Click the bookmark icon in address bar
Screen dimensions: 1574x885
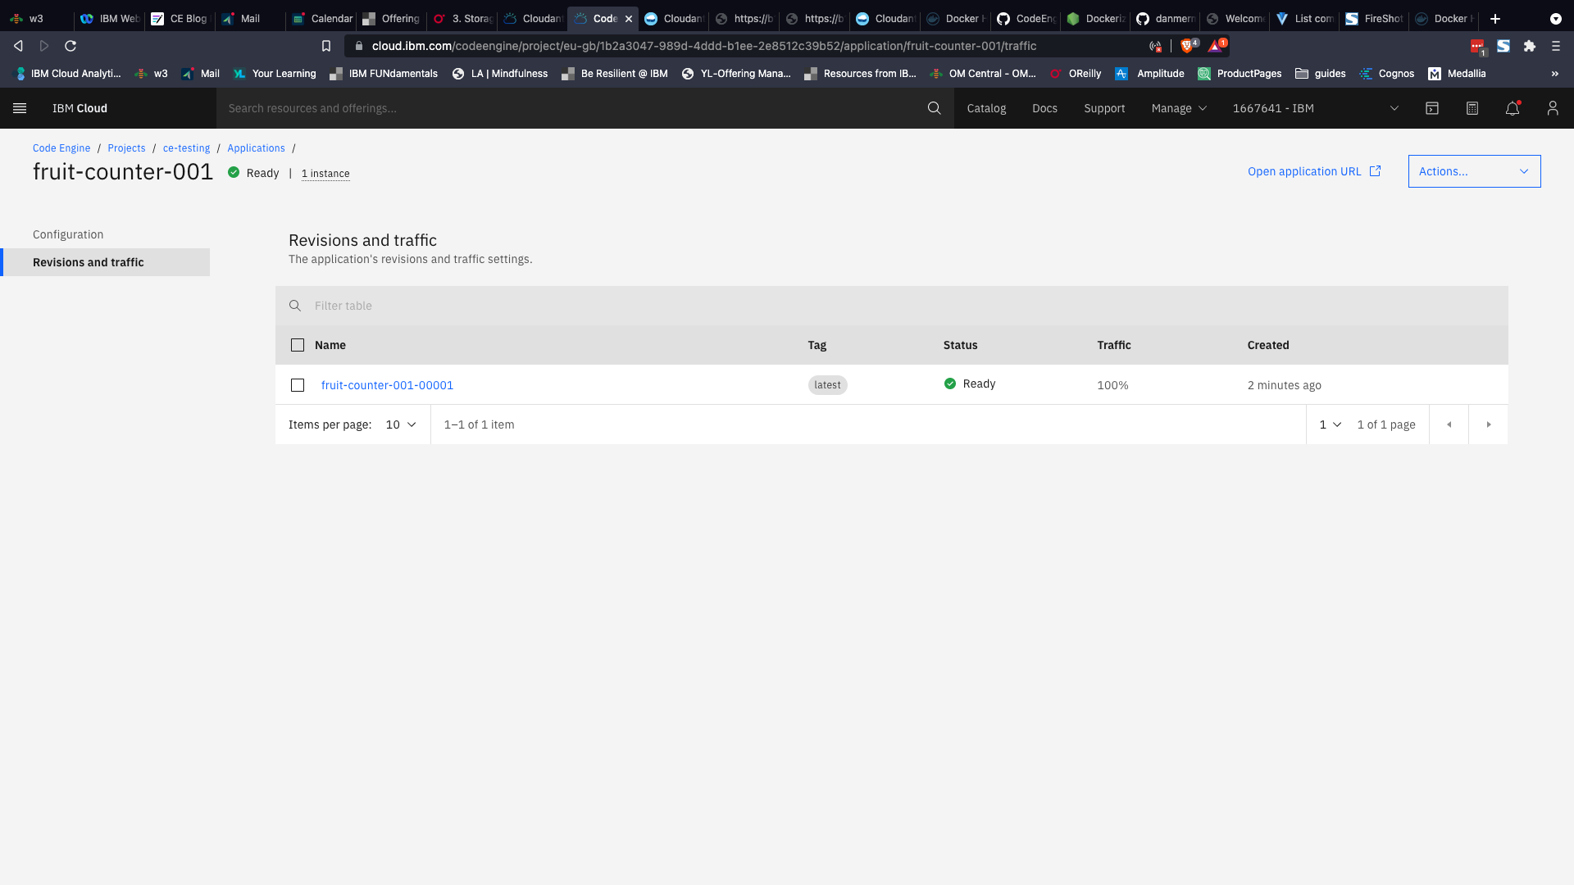[326, 46]
